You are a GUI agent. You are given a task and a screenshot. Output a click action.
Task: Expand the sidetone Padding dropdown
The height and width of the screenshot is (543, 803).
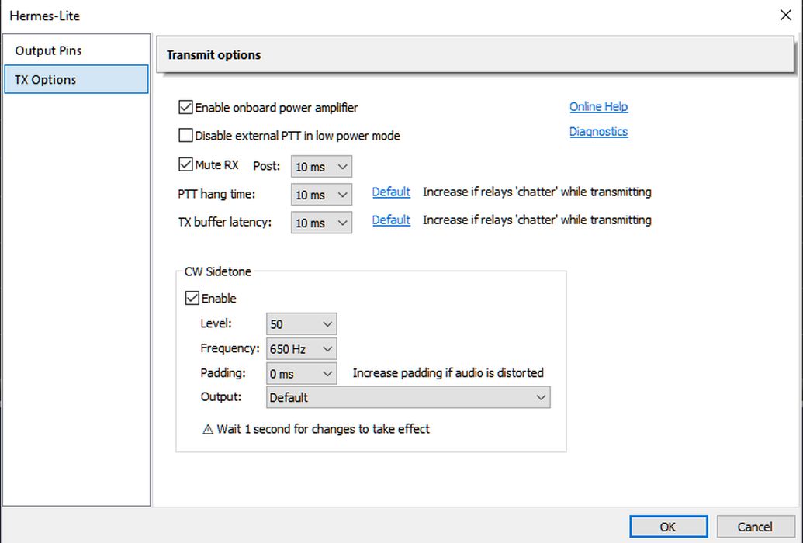[x=301, y=374]
